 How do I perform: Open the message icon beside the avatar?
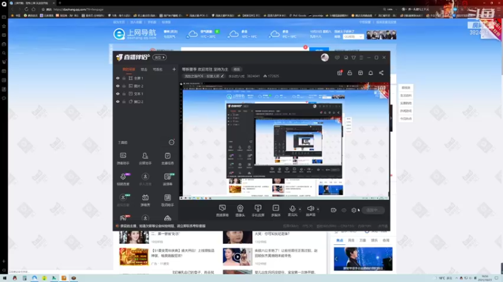pos(337,58)
